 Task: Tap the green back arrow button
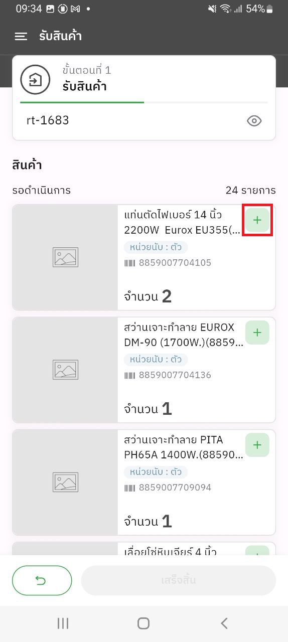42,580
